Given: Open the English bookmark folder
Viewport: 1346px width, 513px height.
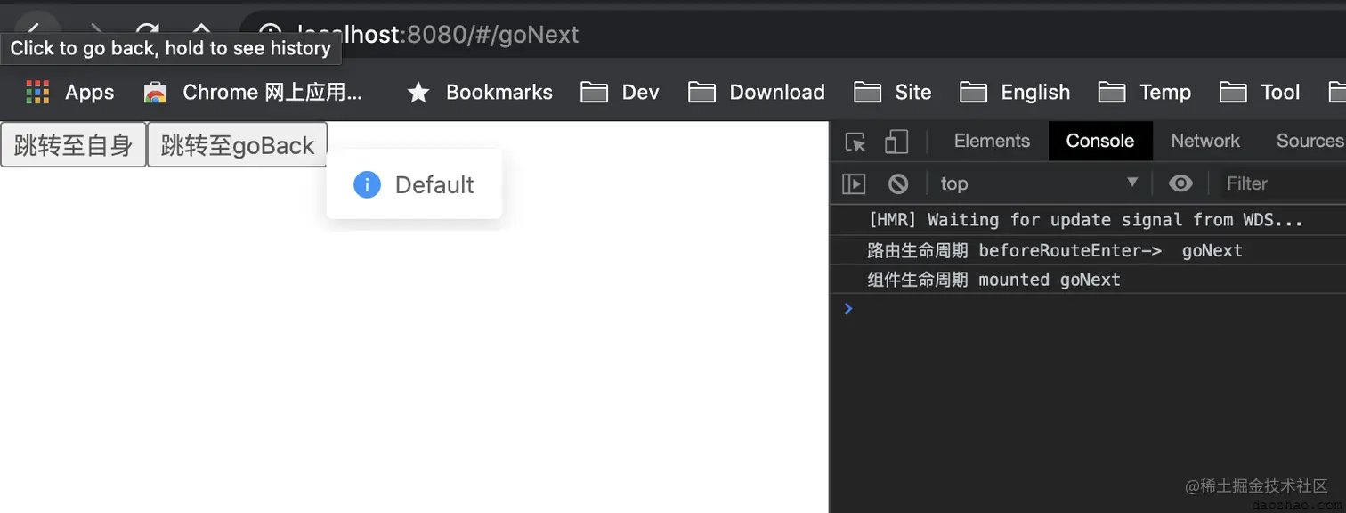Looking at the screenshot, I should tap(1015, 93).
